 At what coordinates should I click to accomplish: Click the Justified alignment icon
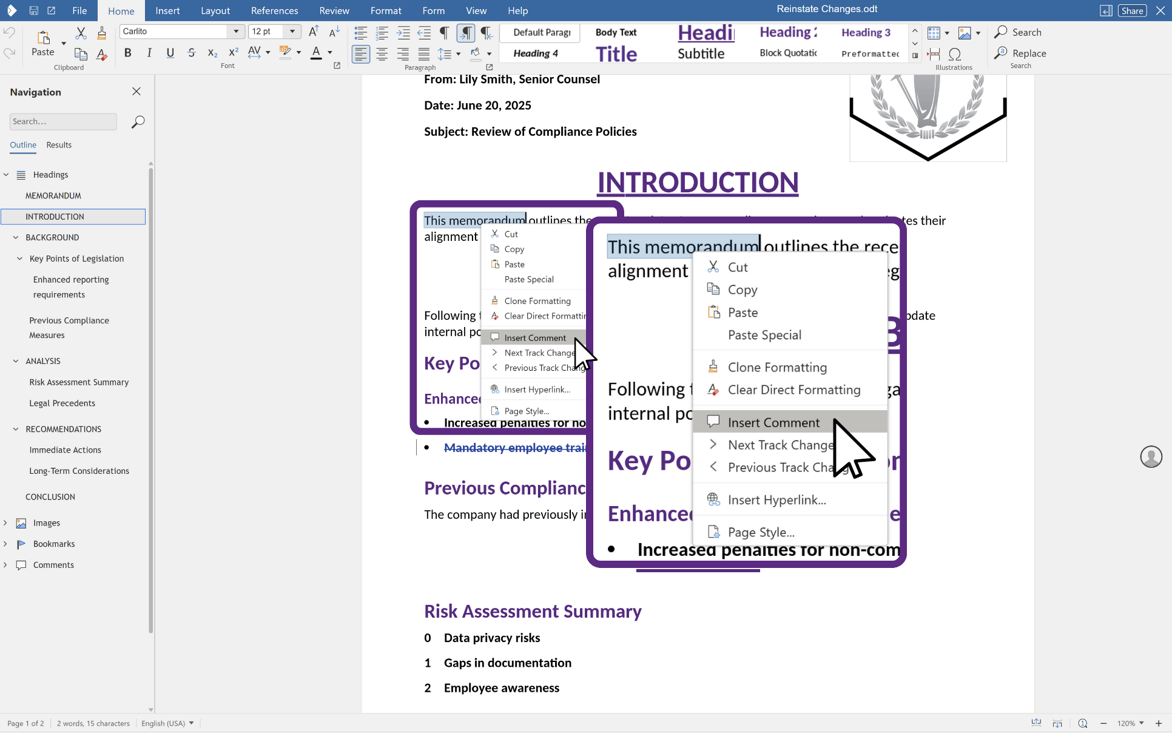(x=423, y=54)
